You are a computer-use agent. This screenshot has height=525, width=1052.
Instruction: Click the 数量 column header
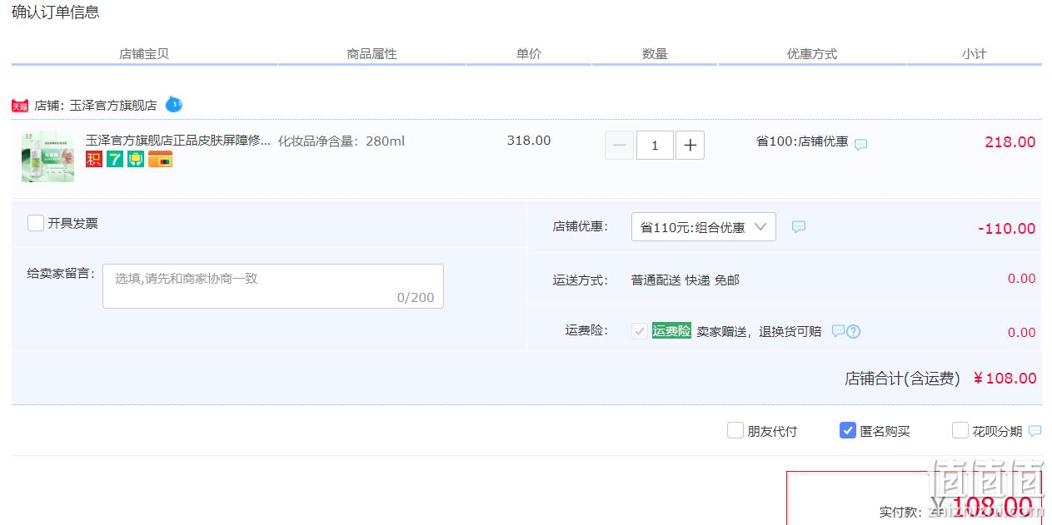click(x=655, y=54)
